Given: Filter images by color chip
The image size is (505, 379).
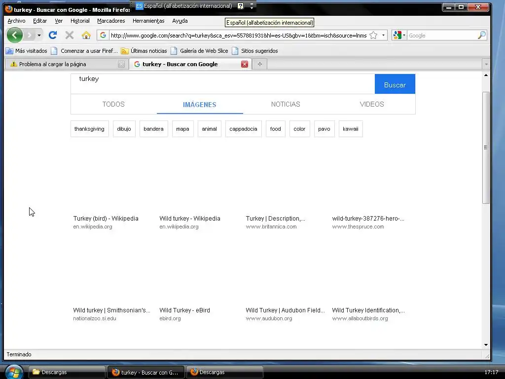Looking at the screenshot, I should 299,129.
